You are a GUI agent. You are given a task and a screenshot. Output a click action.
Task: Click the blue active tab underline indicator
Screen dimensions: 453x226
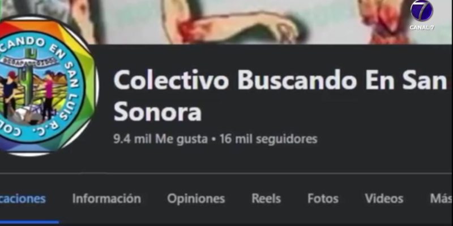point(29,222)
